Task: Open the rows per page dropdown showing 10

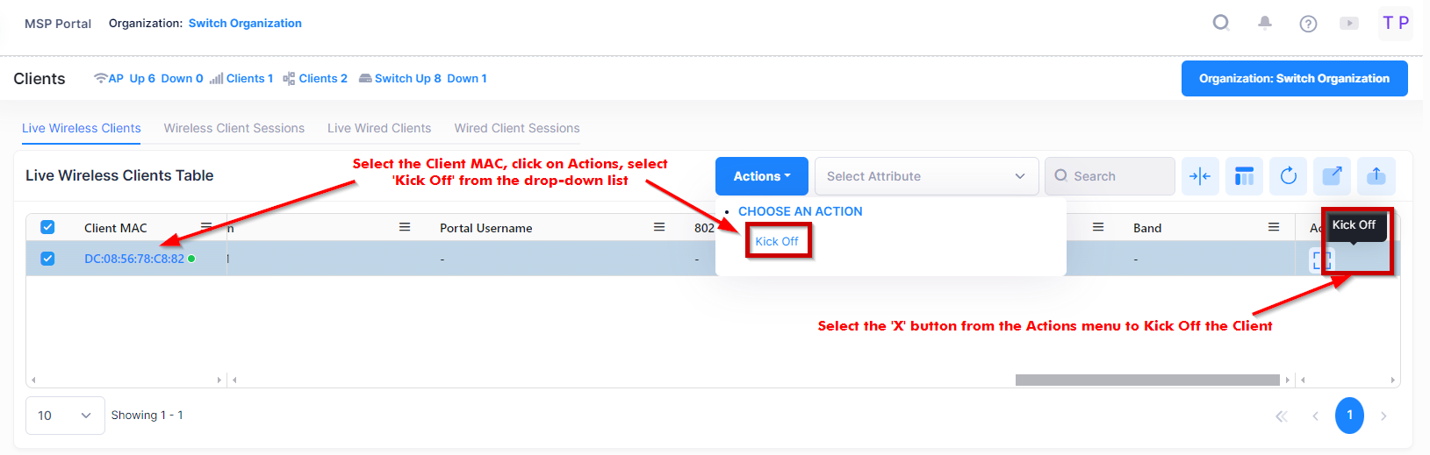Action: (65, 416)
